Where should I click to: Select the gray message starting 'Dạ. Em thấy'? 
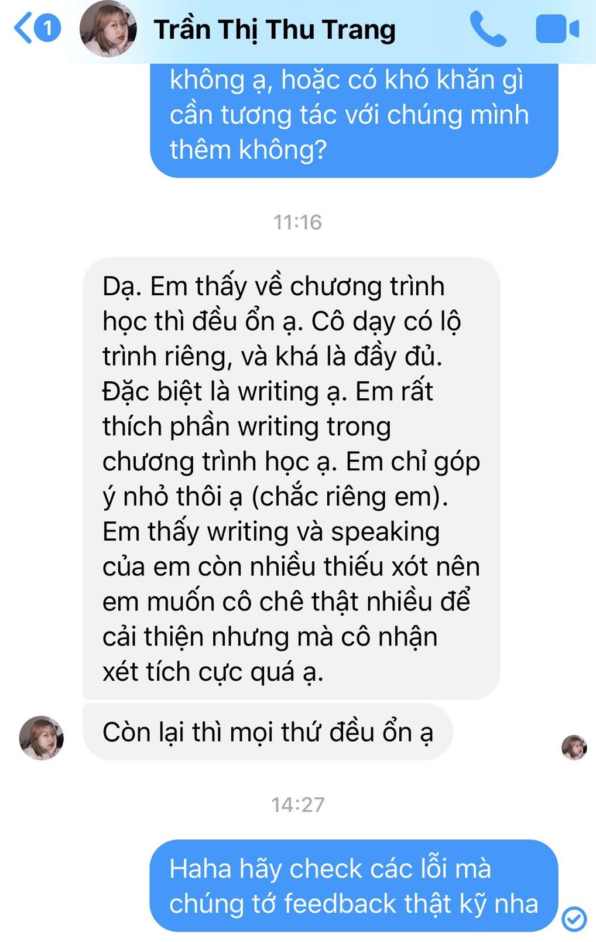pos(291,478)
